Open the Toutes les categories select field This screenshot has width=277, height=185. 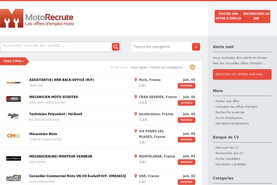coord(166,47)
